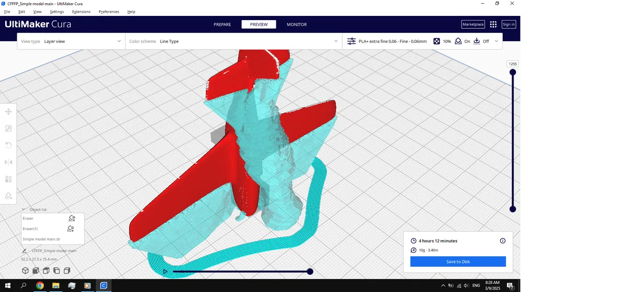Screen dimensions: 625x292
Task: Switch to the PREPARE stage
Action: (x=222, y=24)
